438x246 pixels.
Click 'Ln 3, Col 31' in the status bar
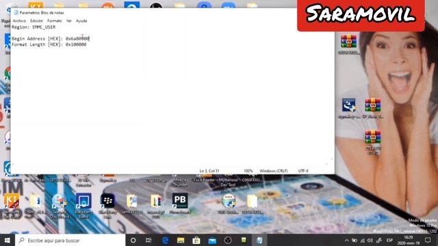pos(209,171)
